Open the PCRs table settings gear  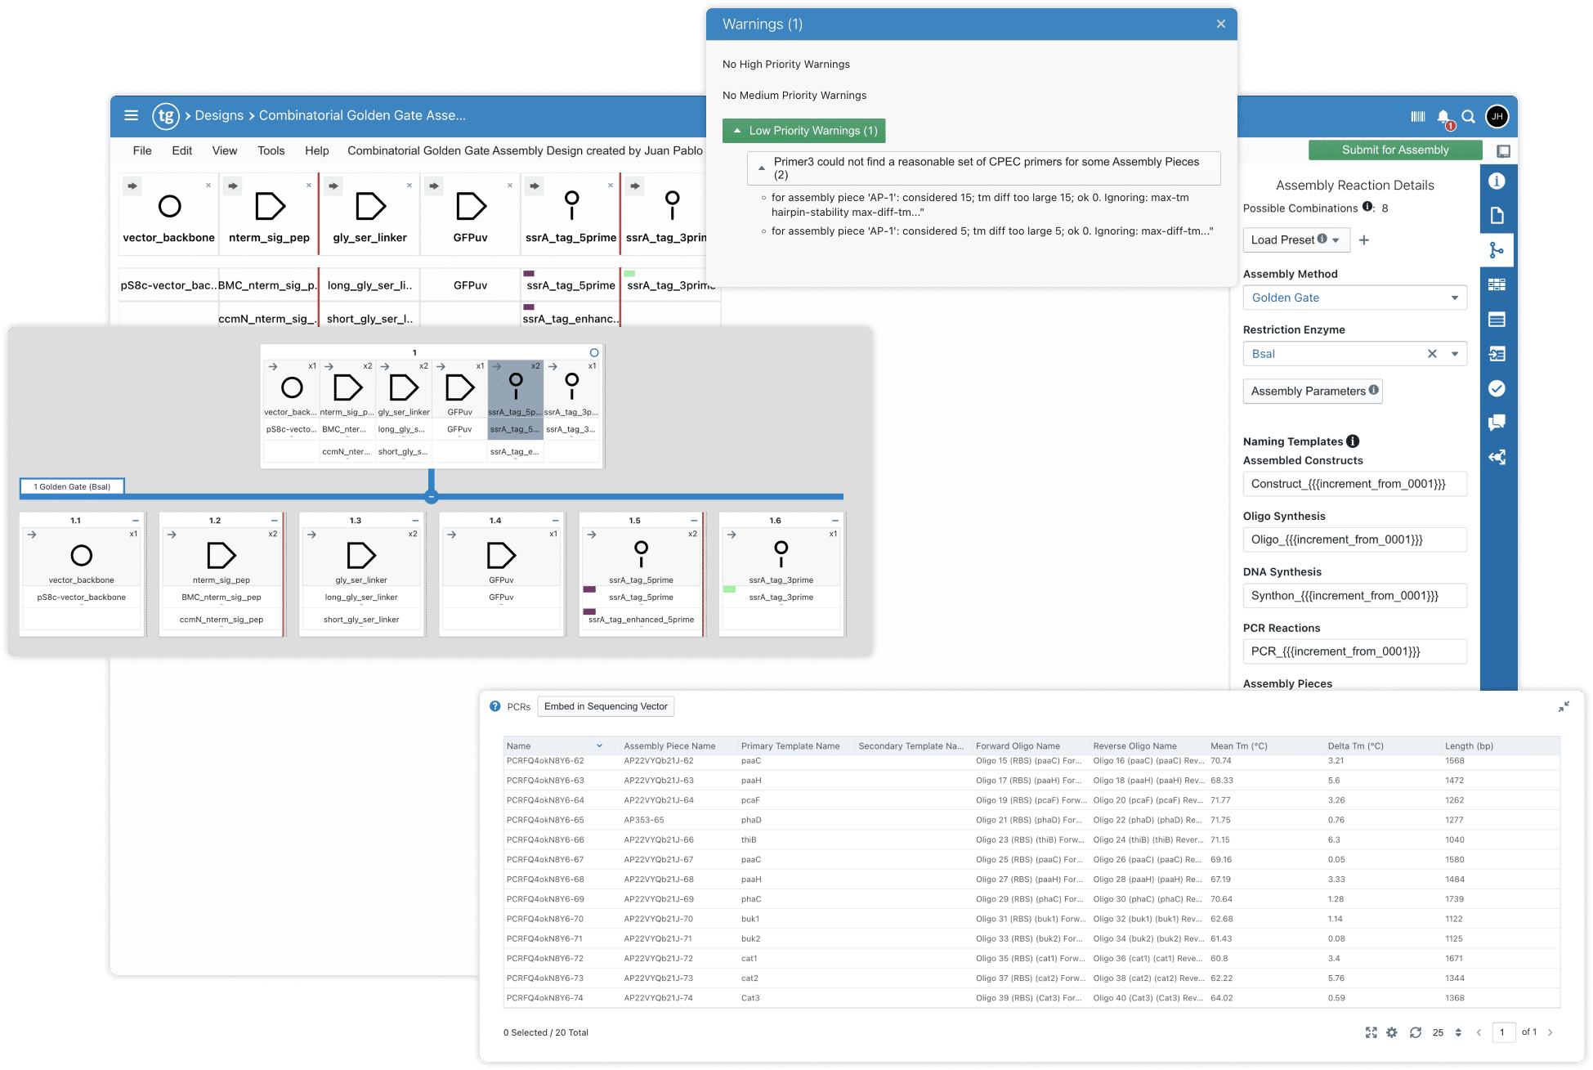click(x=1391, y=1032)
